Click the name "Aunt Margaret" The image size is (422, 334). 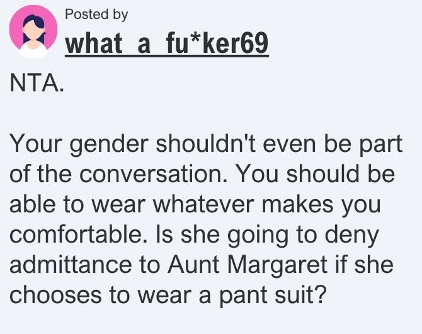pos(248,265)
